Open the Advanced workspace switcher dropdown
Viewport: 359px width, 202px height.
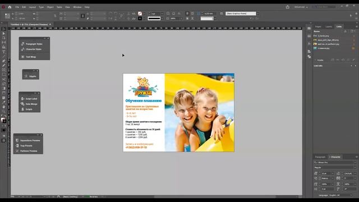[x=301, y=7]
